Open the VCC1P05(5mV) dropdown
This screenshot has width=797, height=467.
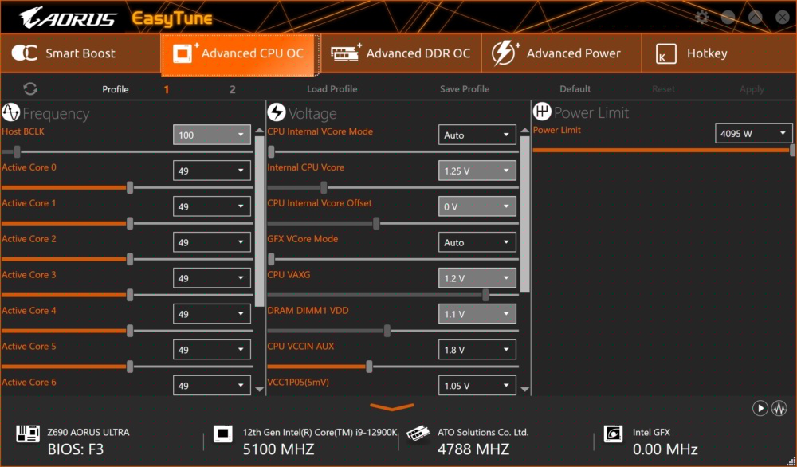[x=477, y=385]
